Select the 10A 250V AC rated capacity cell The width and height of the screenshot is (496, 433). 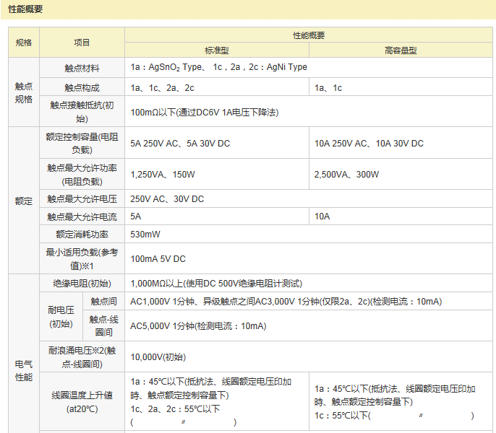[369, 144]
